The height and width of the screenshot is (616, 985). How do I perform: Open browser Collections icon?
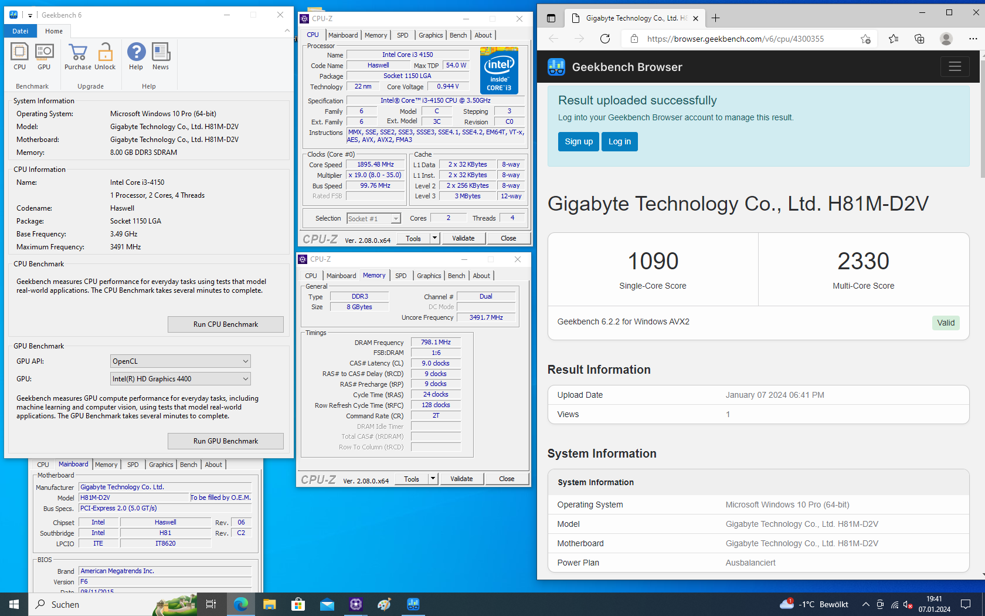919,39
